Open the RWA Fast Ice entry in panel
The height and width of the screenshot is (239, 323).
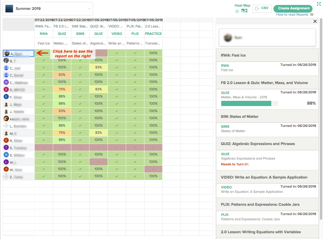click(x=267, y=68)
